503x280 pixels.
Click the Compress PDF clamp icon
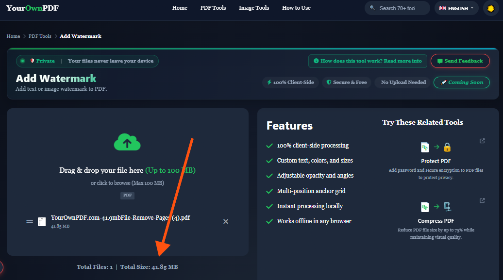(447, 207)
